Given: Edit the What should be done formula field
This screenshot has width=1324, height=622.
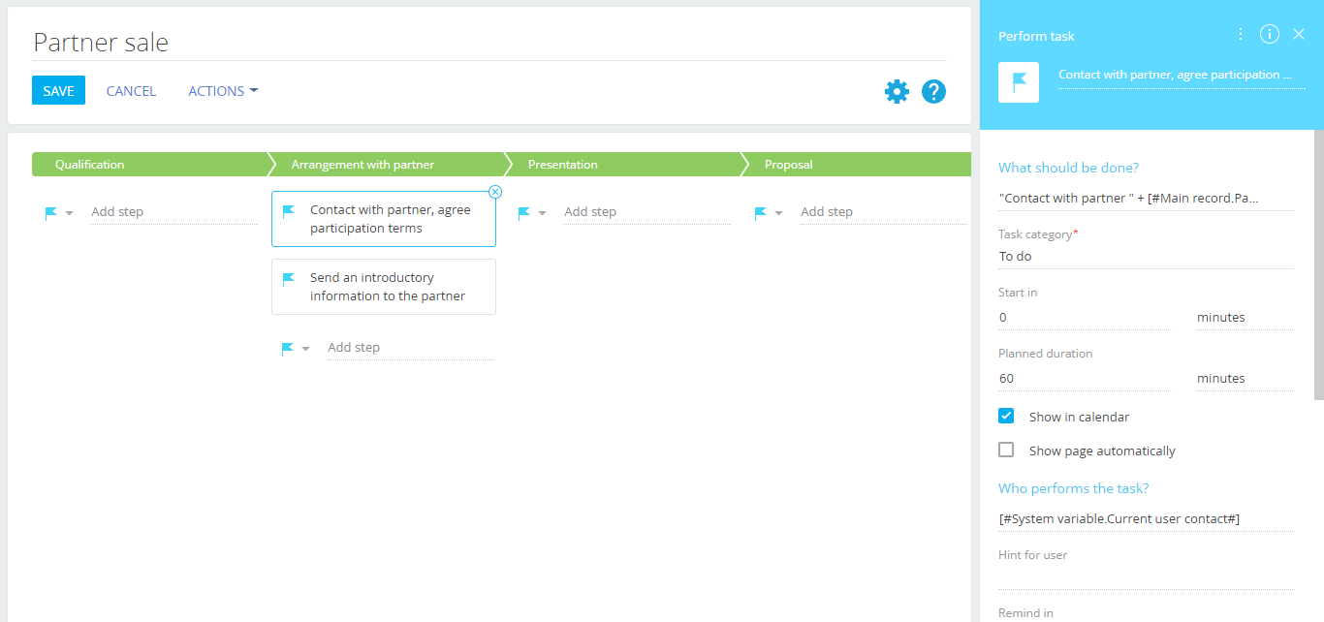Looking at the screenshot, I should point(1146,199).
